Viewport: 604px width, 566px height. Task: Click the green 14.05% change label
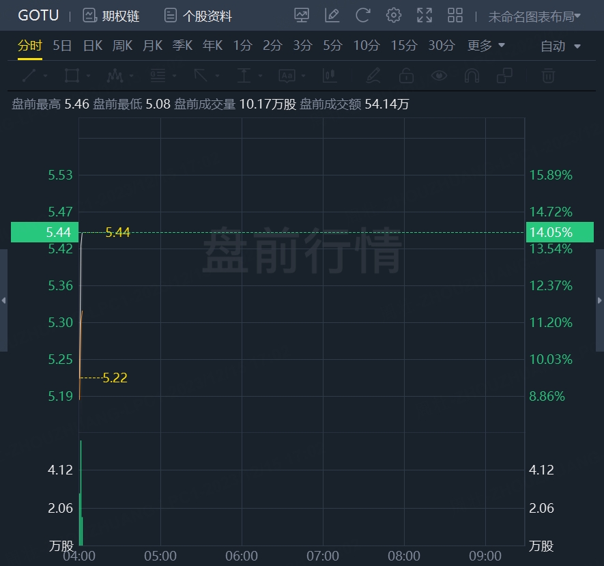click(x=560, y=232)
